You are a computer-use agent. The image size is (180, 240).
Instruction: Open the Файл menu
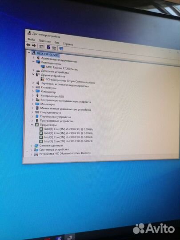pyautogui.click(x=31, y=40)
